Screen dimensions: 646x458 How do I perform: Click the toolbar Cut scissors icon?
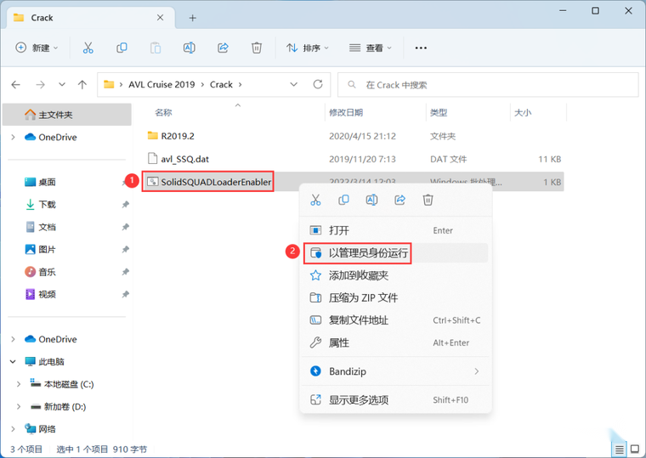[88, 48]
